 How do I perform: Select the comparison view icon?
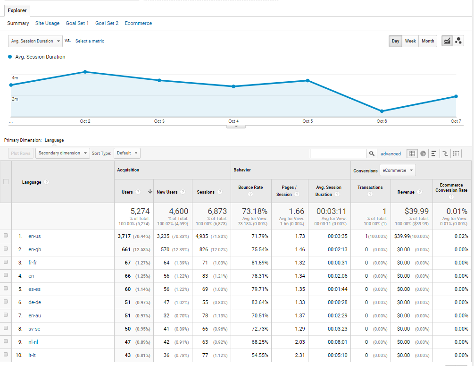[x=445, y=153]
